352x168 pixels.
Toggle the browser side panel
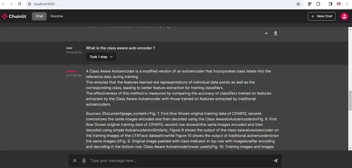(330, 4)
